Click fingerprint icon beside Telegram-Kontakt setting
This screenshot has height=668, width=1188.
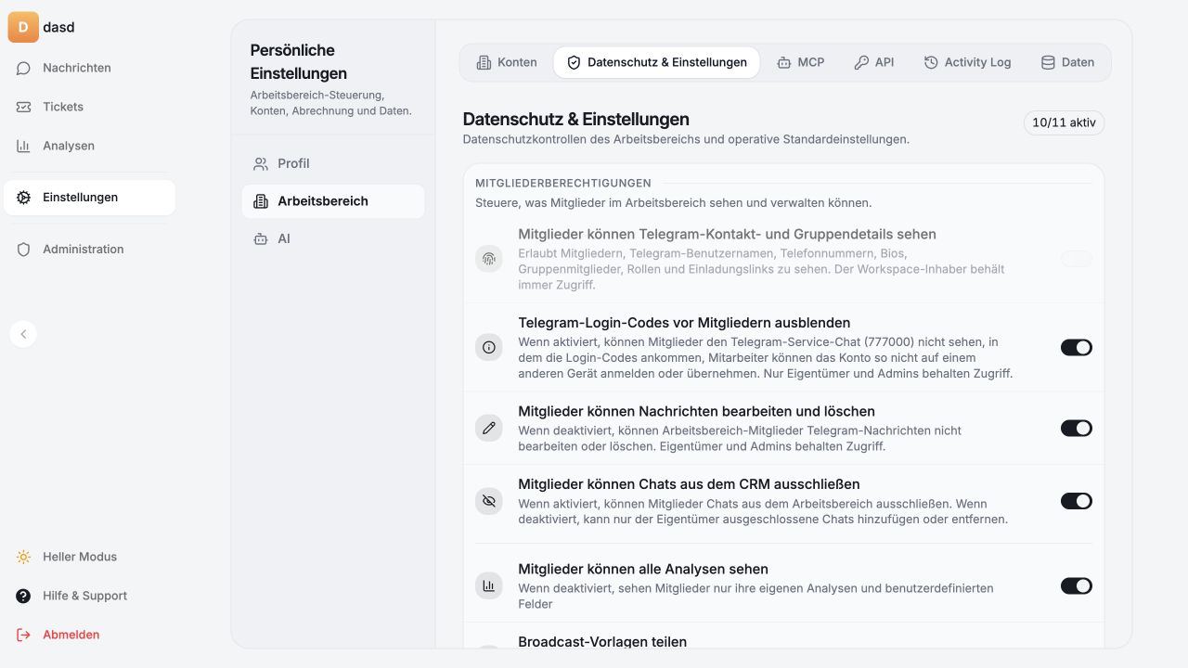click(x=489, y=259)
